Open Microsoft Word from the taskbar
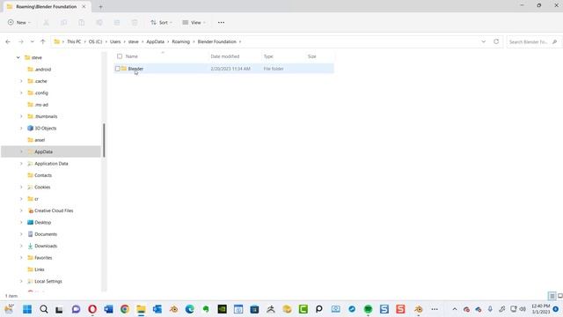 click(108, 309)
